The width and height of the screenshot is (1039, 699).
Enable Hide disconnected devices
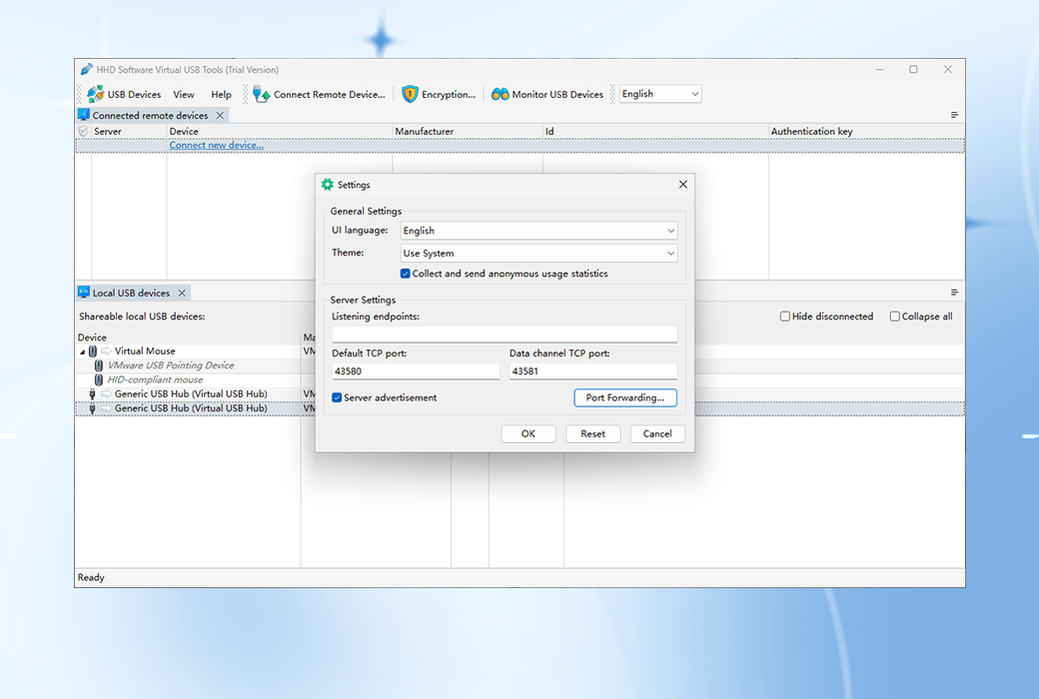pyautogui.click(x=785, y=316)
